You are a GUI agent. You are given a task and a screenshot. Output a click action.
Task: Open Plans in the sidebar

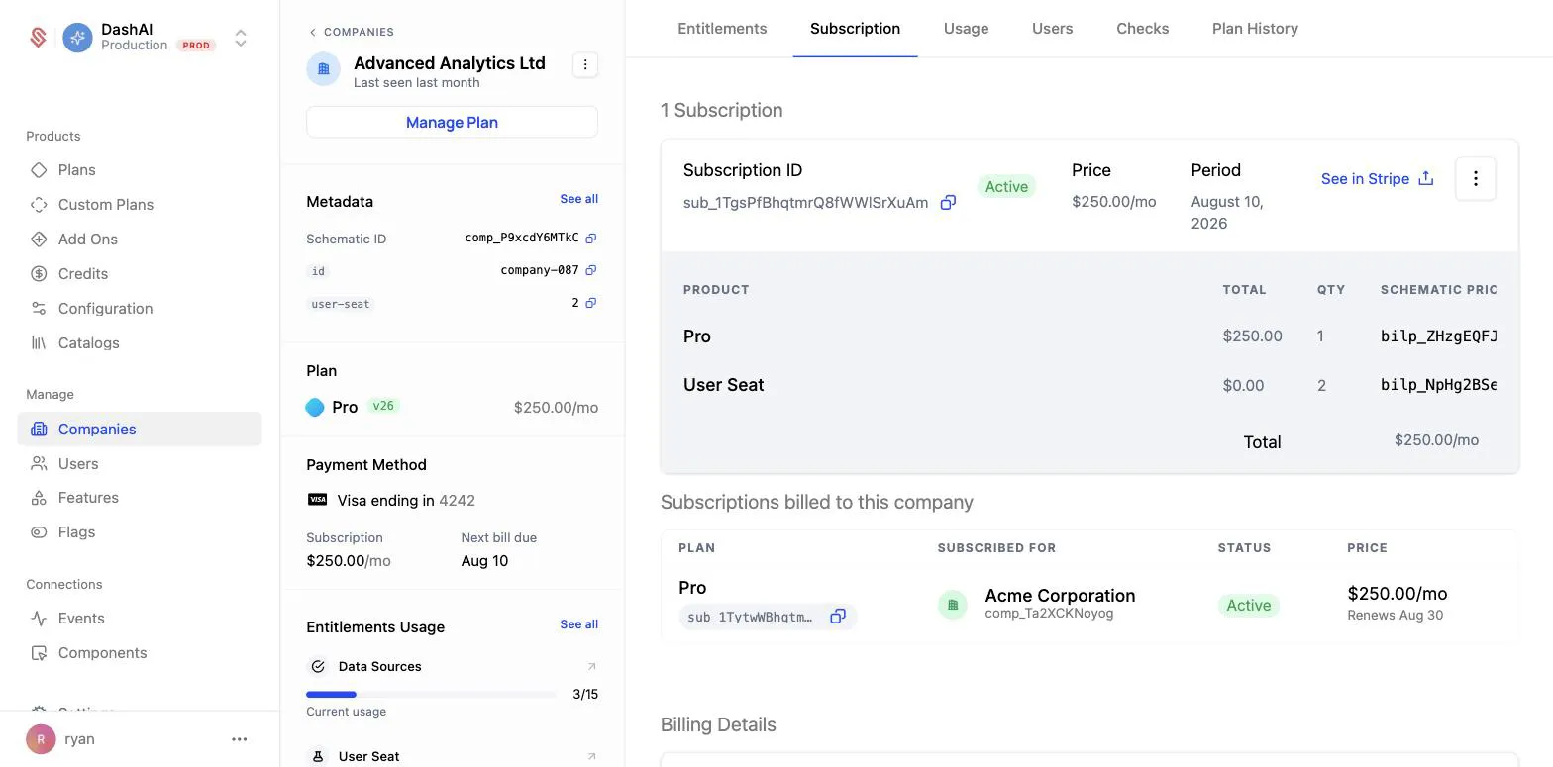(x=76, y=170)
